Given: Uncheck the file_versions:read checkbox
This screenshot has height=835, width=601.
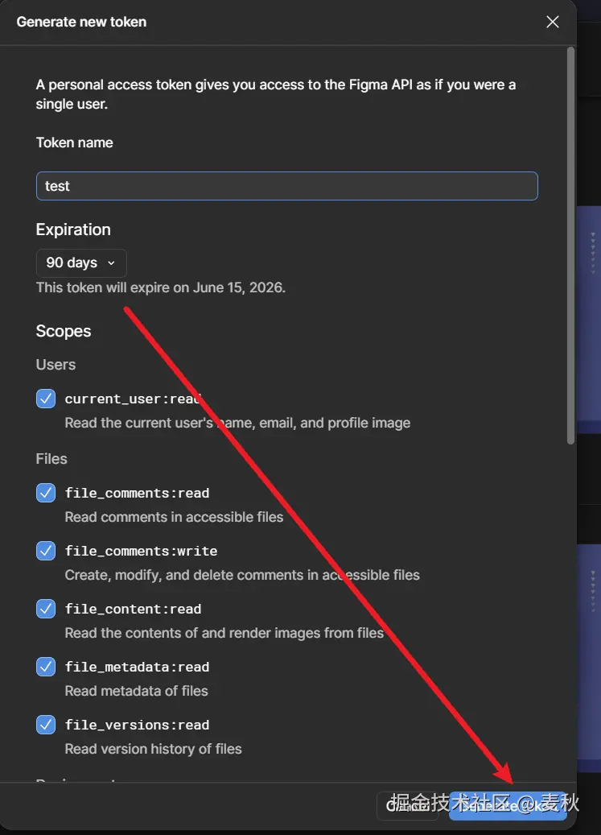Looking at the screenshot, I should coord(46,725).
